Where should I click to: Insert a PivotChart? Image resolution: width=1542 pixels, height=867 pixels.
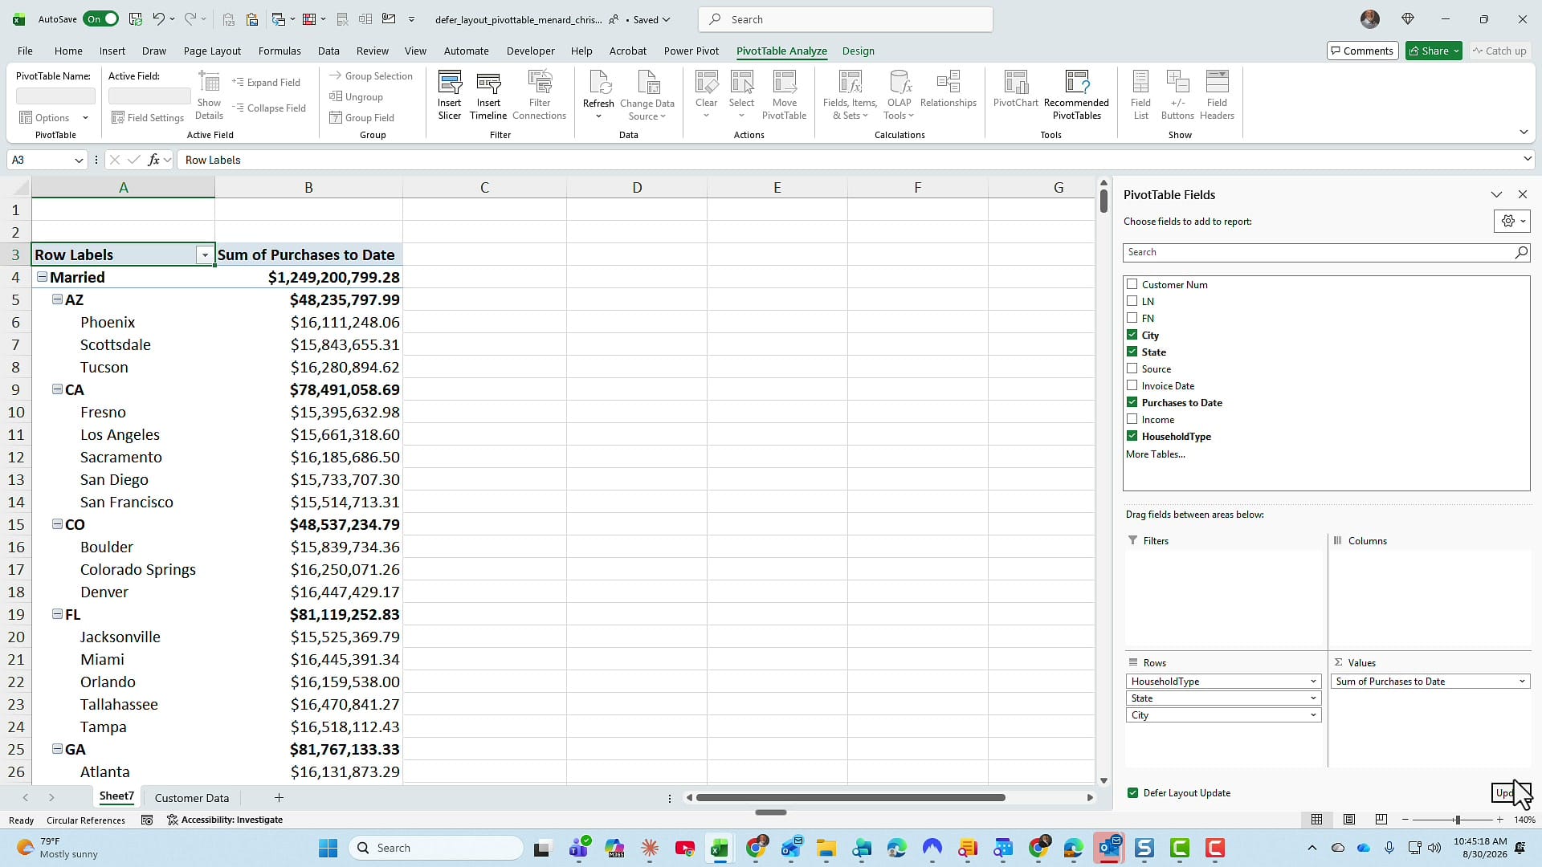[1016, 90]
